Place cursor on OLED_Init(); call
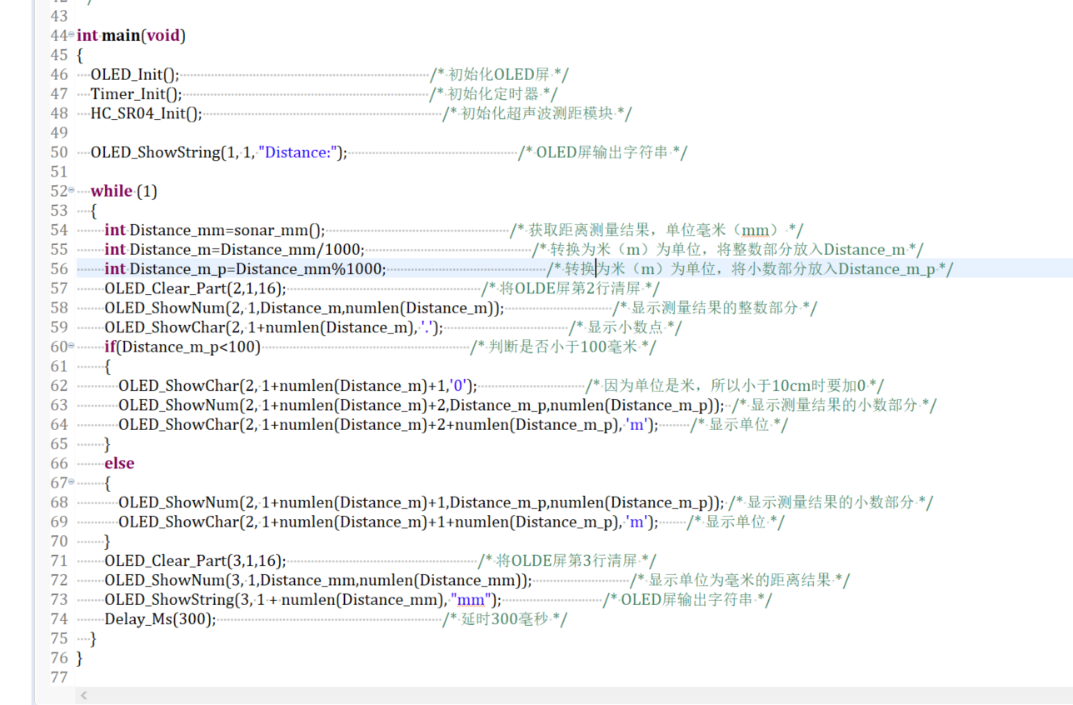1073x705 pixels. [x=135, y=74]
